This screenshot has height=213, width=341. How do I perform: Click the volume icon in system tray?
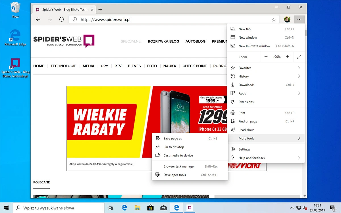pyautogui.click(x=305, y=208)
